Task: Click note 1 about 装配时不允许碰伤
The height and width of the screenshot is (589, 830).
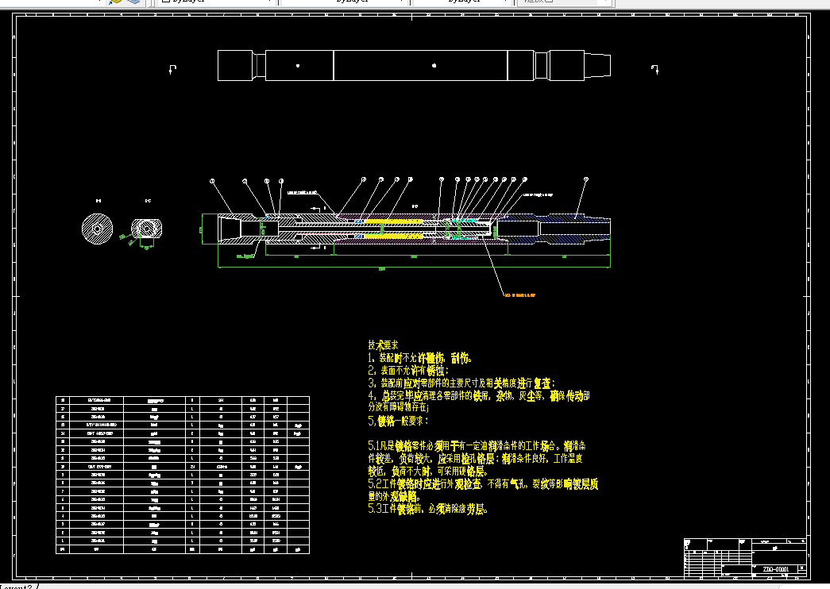Action: (x=419, y=358)
